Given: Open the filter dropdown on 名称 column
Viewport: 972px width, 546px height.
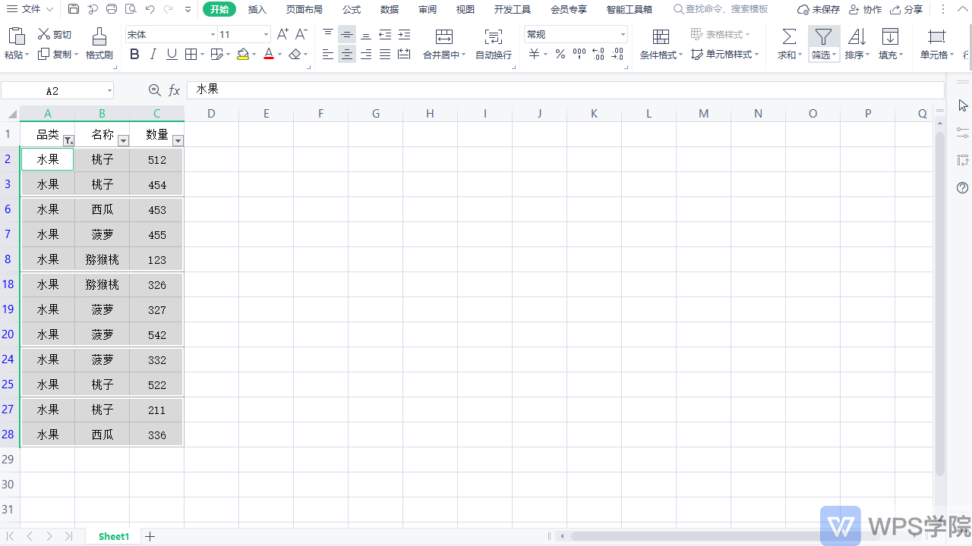Looking at the screenshot, I should [123, 140].
